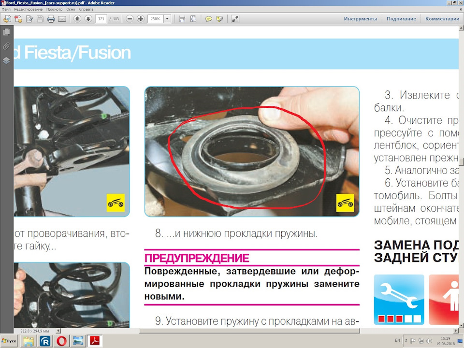464x348 pixels.
Task: Open the file explorer taskbar icon
Action: [x=29, y=341]
